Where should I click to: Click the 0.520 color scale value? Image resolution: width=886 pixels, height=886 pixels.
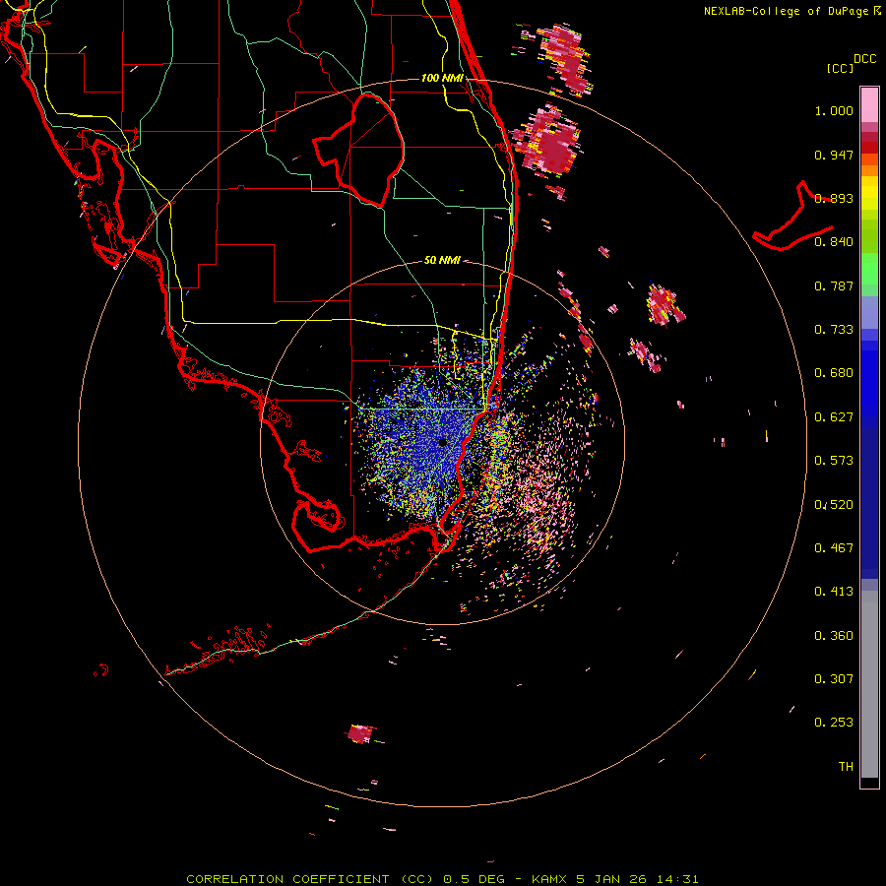[834, 505]
